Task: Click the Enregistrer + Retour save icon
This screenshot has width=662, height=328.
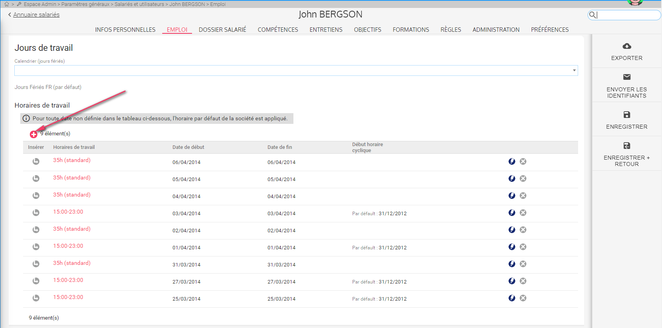Action: coord(627,146)
